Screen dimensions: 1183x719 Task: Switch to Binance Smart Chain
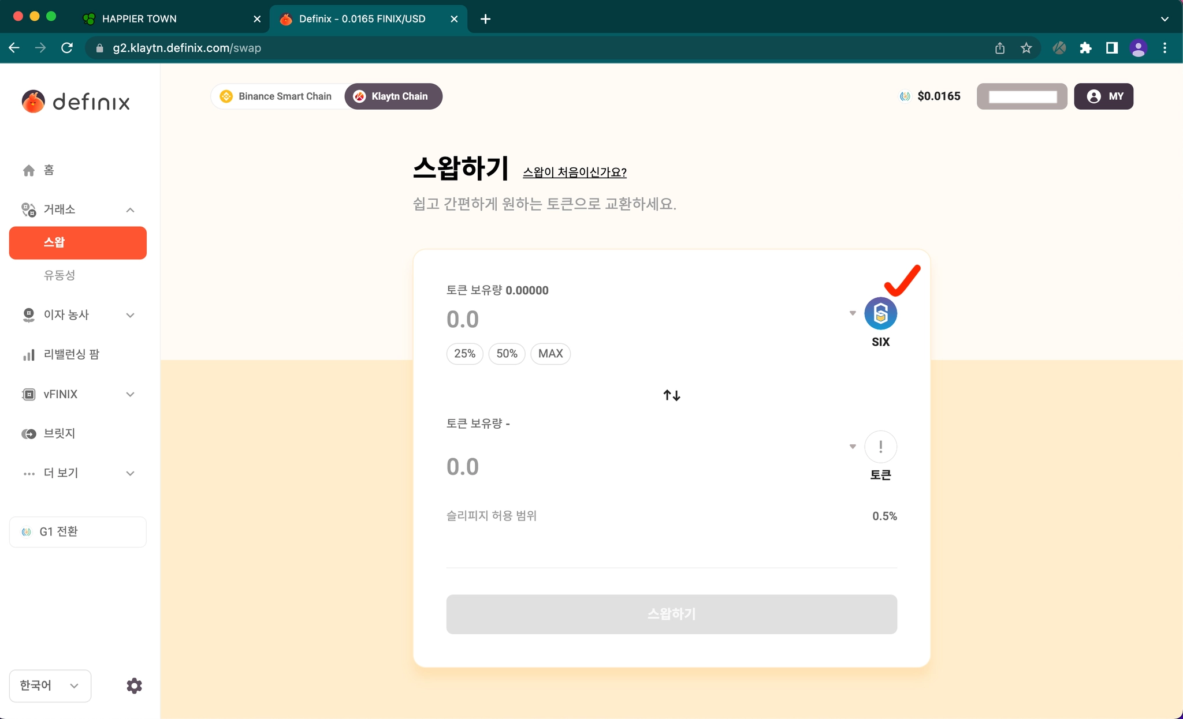click(x=277, y=96)
